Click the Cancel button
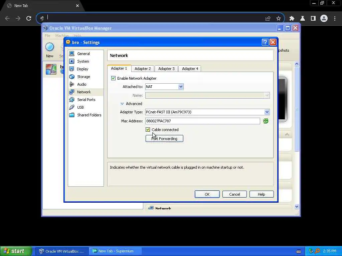The width and height of the screenshot is (342, 256). [234, 194]
